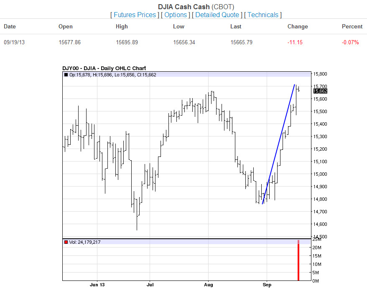Click the DJIA Cash Cash (CBOT) title

[x=196, y=7]
